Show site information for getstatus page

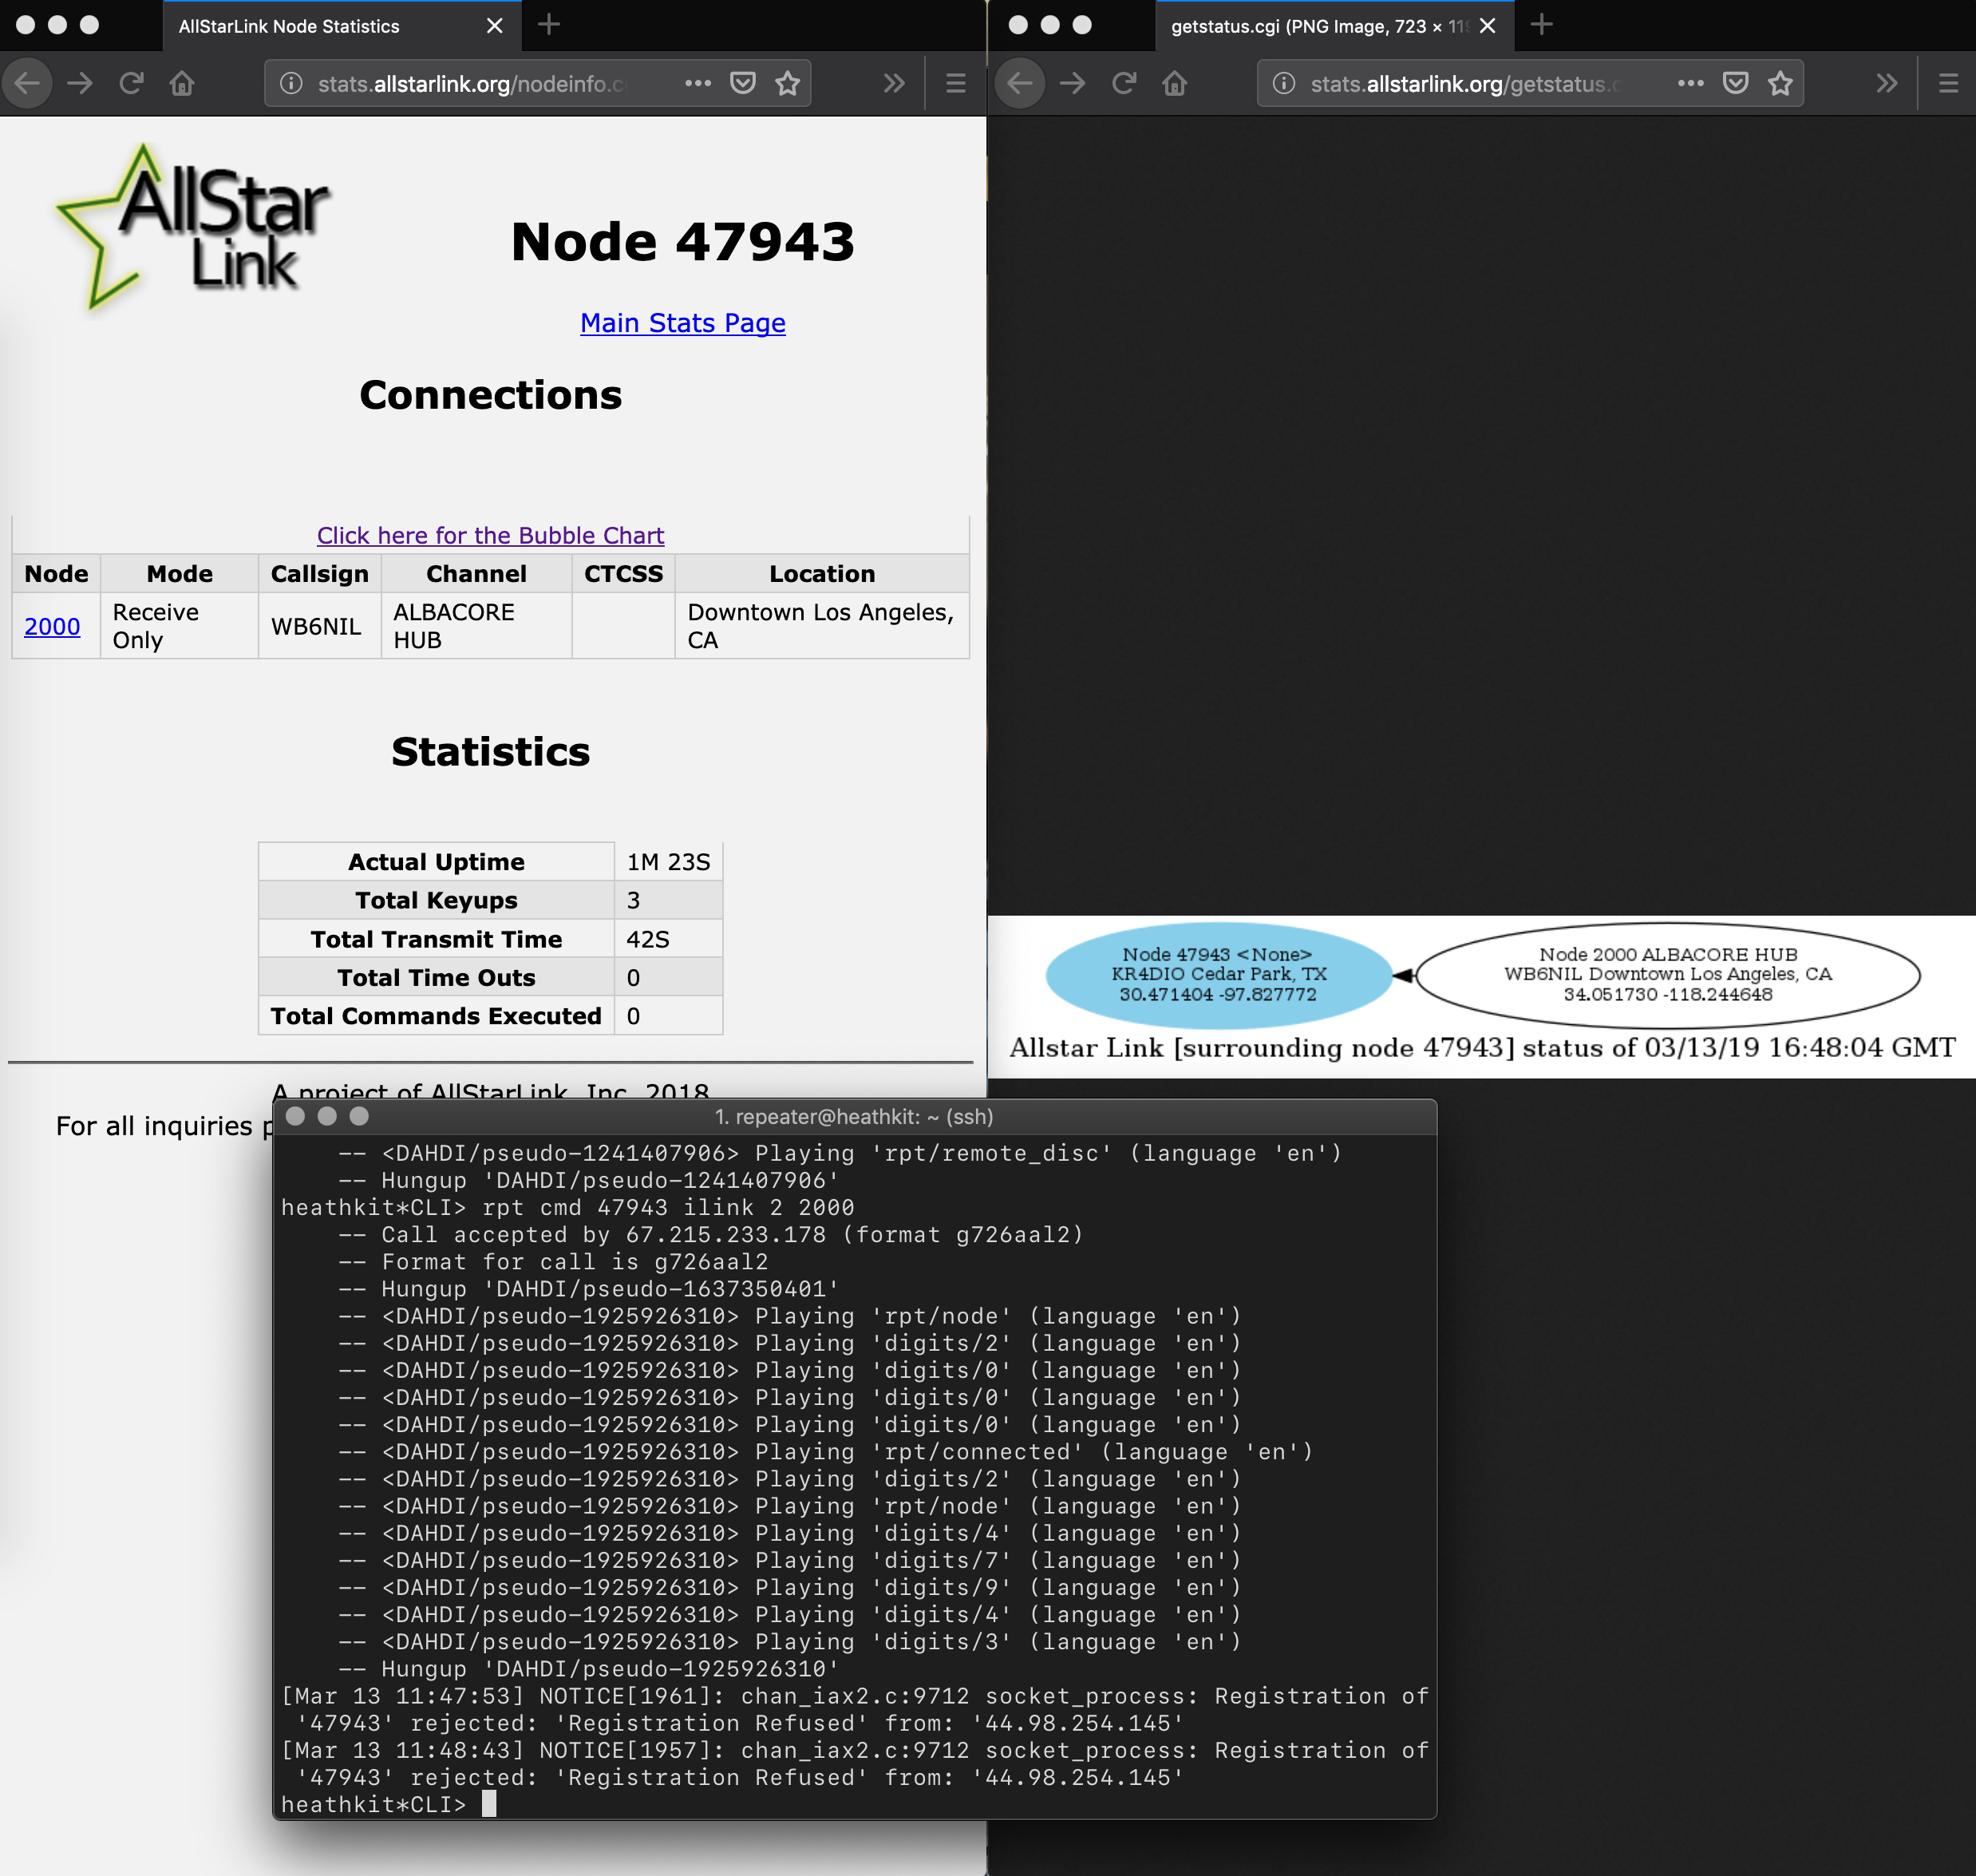point(1283,83)
